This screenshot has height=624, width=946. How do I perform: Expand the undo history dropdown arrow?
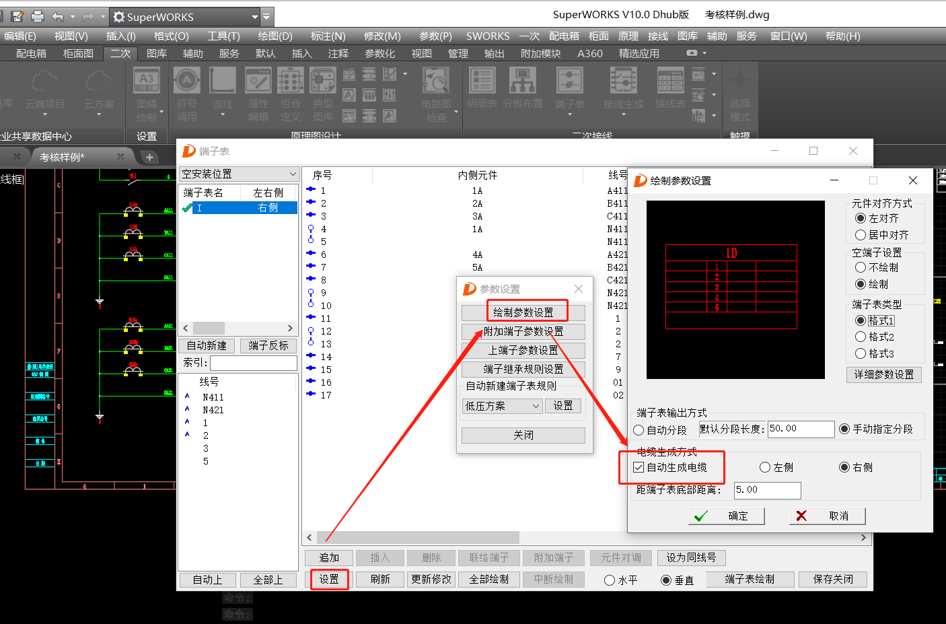pyautogui.click(x=73, y=16)
